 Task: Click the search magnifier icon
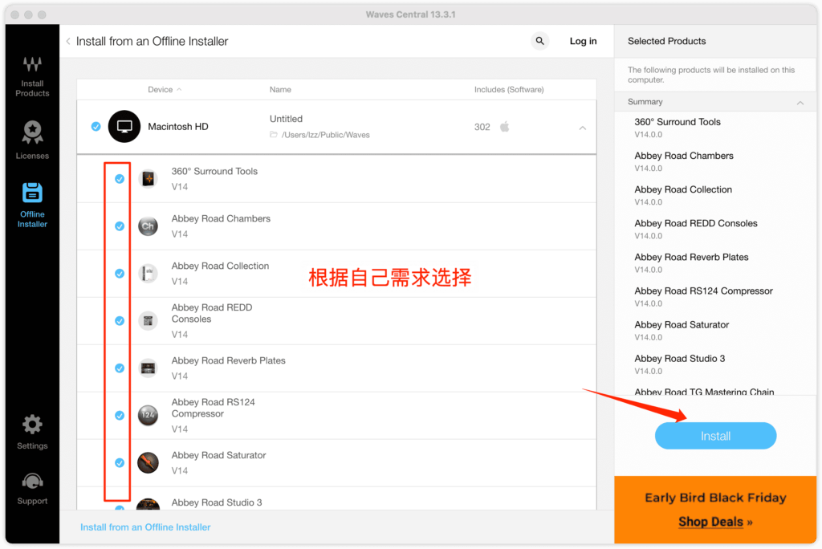(x=539, y=41)
